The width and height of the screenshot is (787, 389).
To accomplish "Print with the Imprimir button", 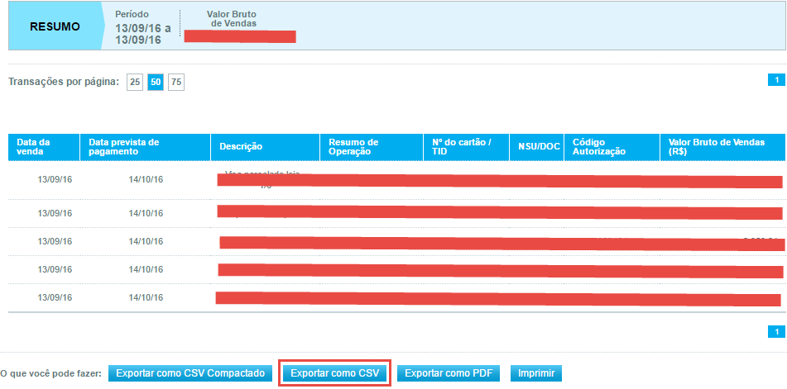I will click(x=536, y=373).
